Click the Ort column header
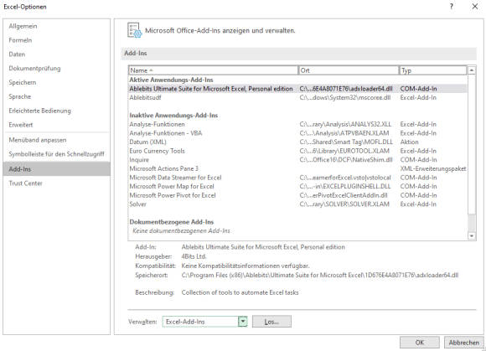486x351 pixels. pyautogui.click(x=349, y=70)
